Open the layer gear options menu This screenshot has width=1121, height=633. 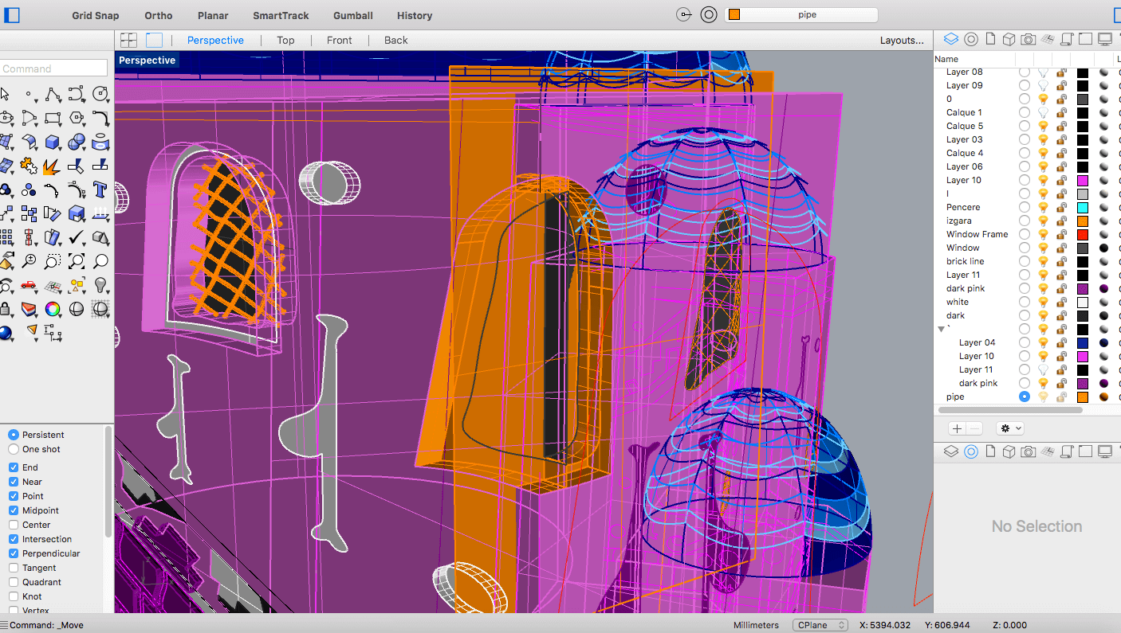tap(1010, 428)
